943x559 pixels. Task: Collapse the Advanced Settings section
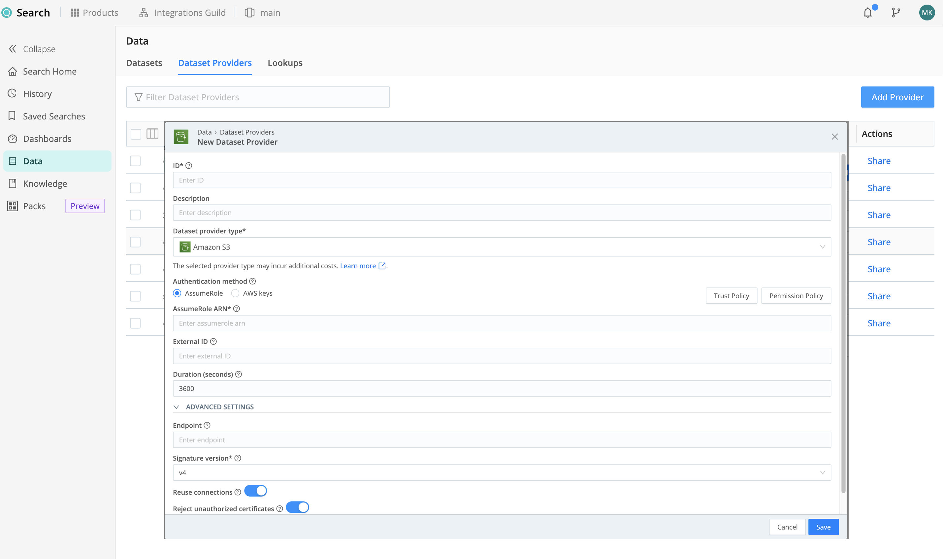[177, 407]
